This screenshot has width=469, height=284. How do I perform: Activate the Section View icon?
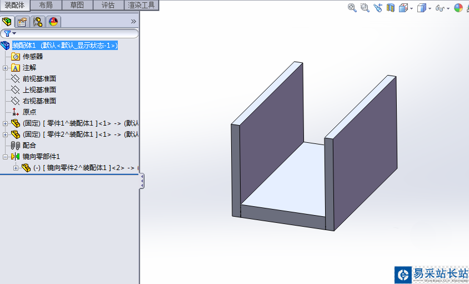tap(391, 8)
